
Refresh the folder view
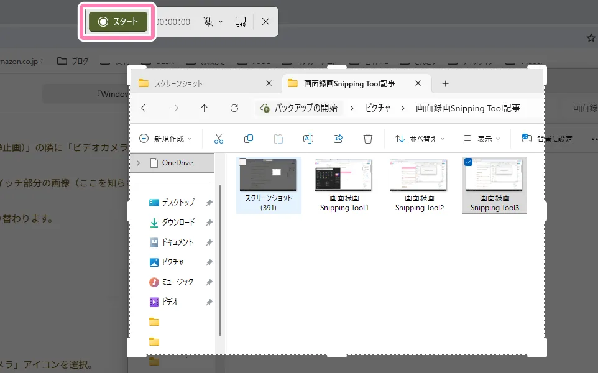[x=234, y=108]
